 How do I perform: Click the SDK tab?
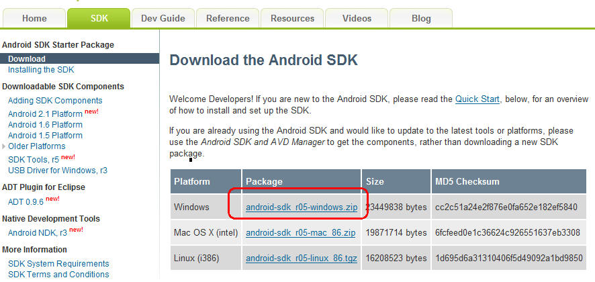tap(99, 18)
